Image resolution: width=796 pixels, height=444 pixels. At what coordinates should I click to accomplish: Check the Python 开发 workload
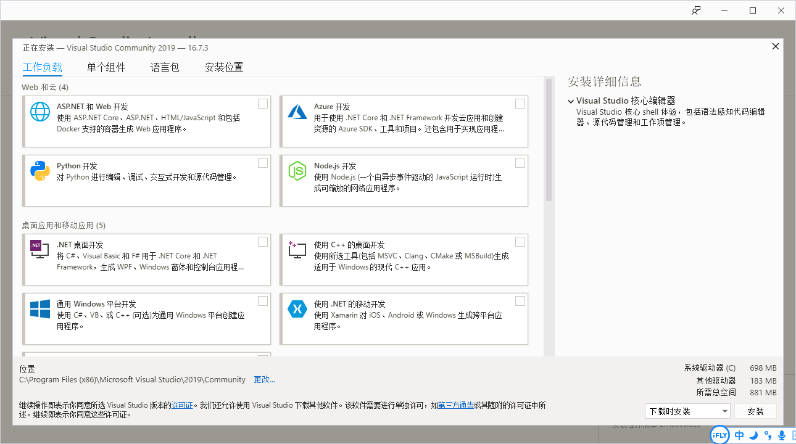click(x=263, y=163)
